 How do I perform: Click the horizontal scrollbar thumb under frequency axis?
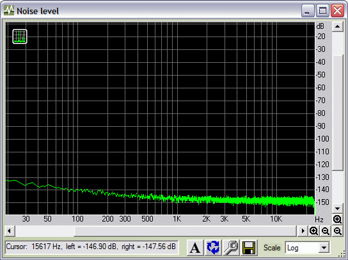click(186, 231)
